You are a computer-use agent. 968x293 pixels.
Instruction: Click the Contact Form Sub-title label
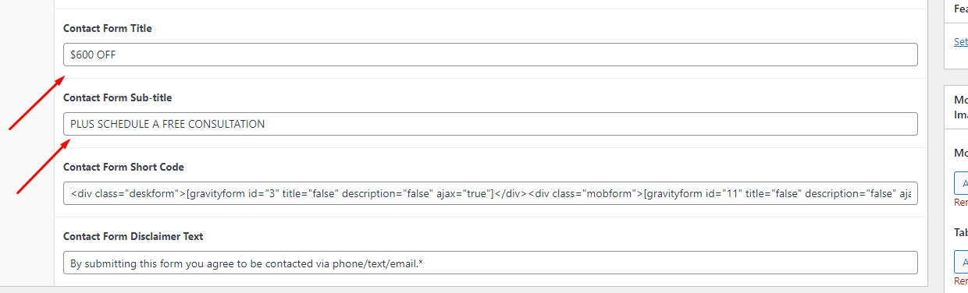(x=117, y=98)
